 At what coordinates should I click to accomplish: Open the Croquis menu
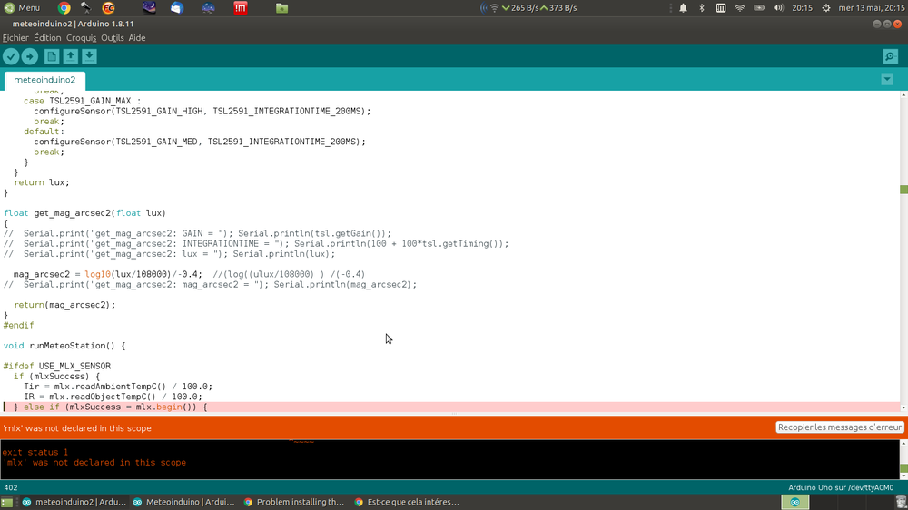click(81, 37)
